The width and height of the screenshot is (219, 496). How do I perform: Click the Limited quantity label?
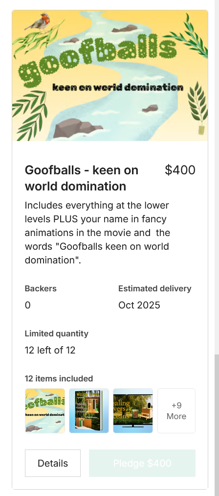(57, 333)
